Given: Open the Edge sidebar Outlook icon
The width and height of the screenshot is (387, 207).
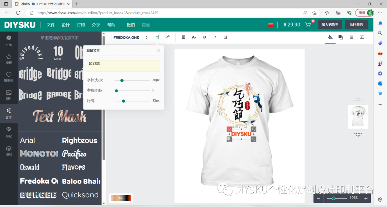Looking at the screenshot, I should coord(380,84).
